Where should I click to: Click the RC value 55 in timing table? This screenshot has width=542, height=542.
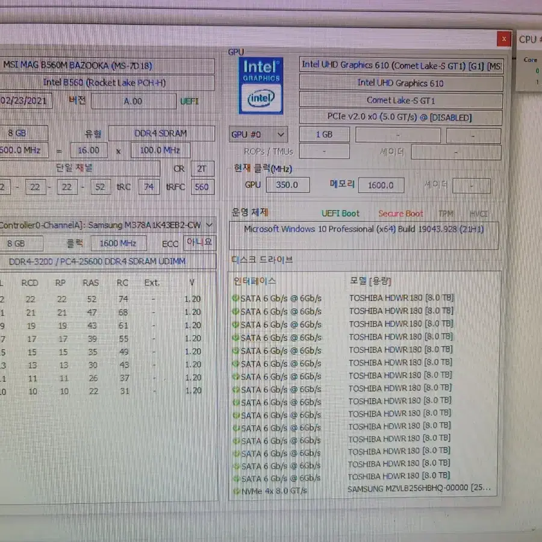[123, 338]
